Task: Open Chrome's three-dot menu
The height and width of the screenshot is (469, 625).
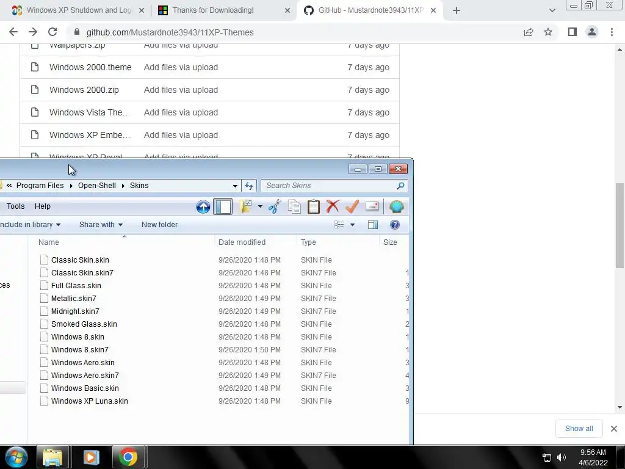Action: point(612,32)
